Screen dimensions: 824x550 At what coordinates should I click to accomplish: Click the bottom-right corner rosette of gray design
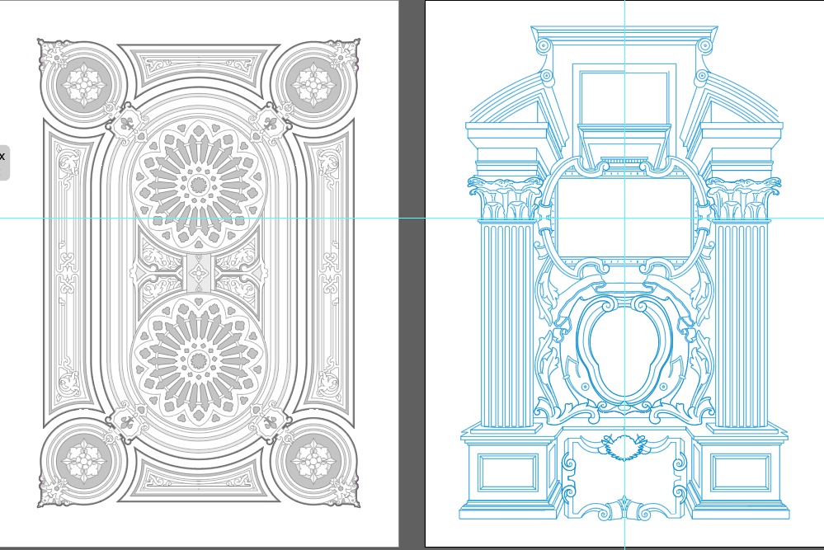[314, 460]
